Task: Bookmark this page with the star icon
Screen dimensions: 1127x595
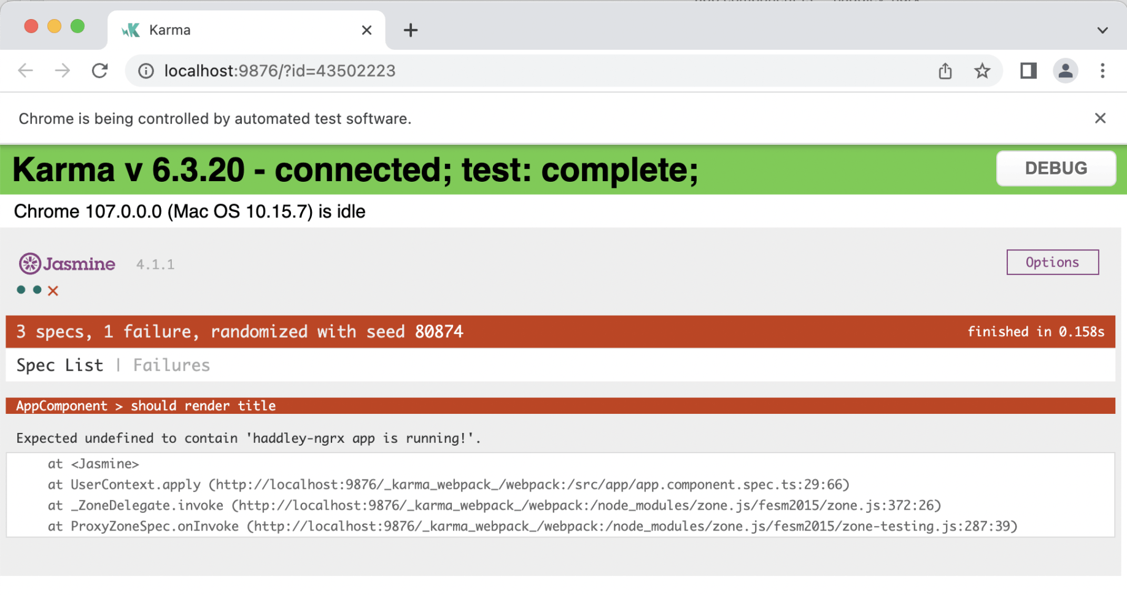Action: 982,71
